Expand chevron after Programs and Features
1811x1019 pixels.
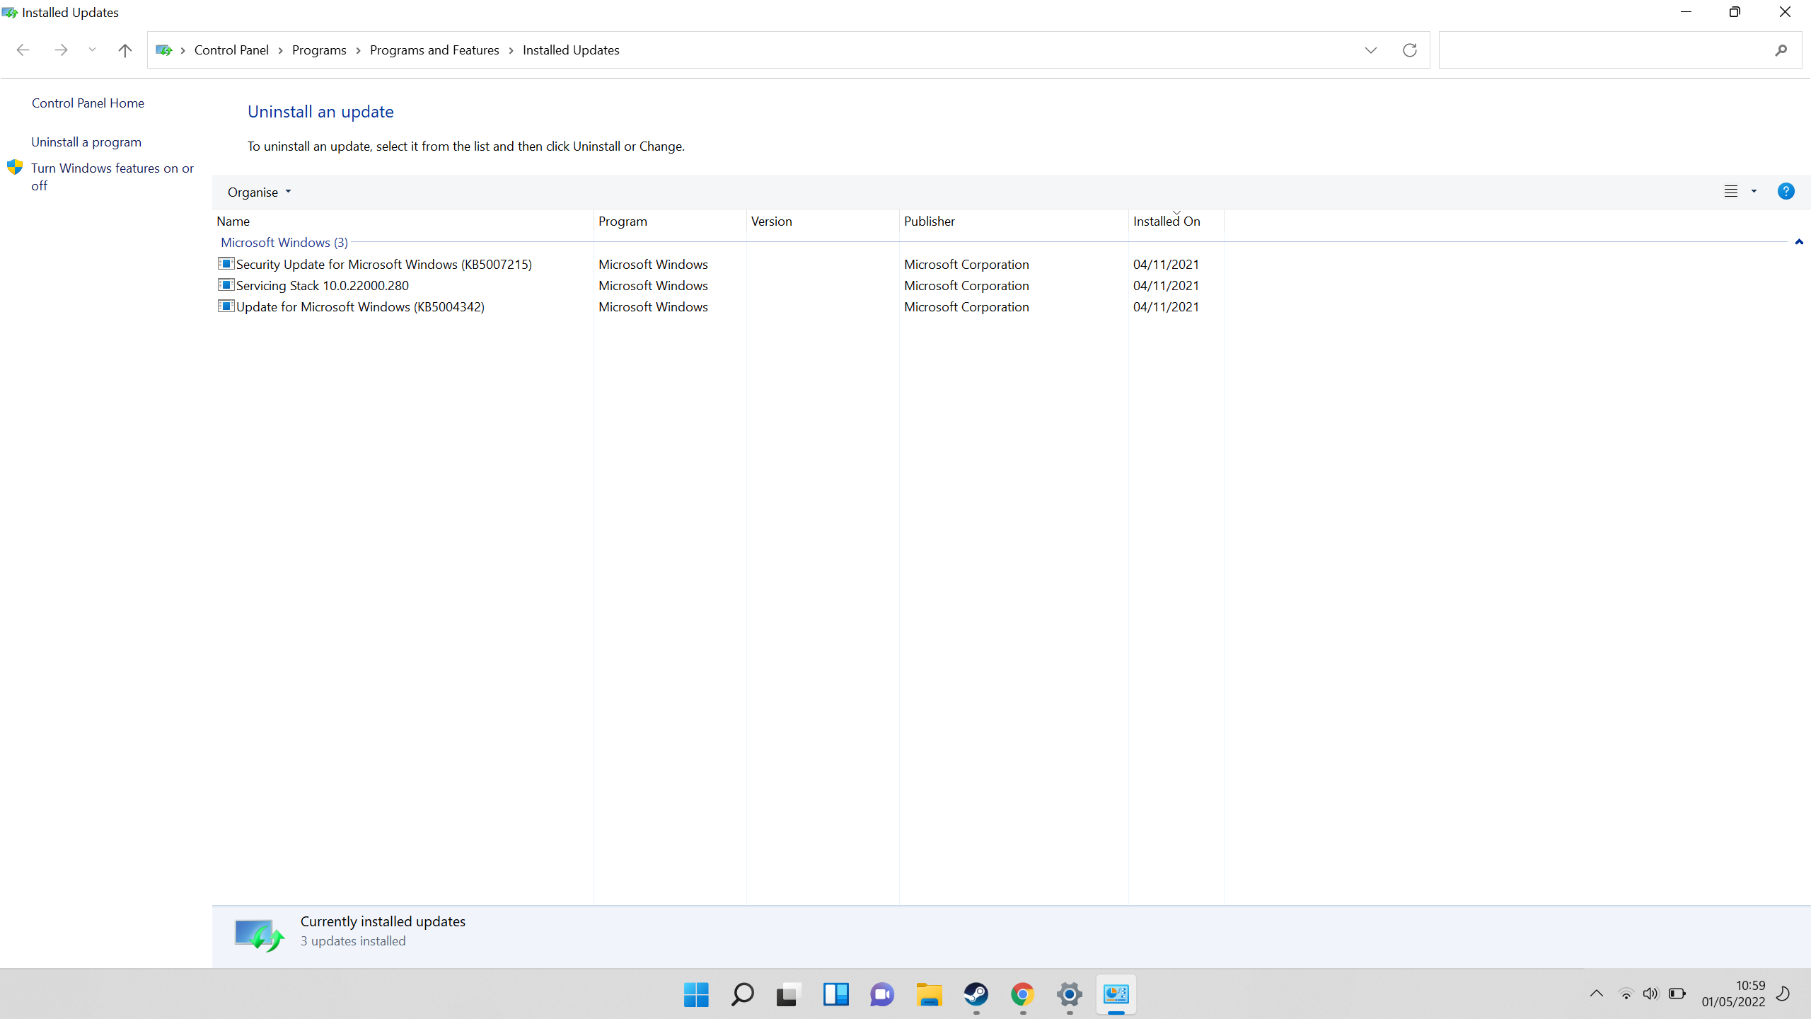[x=511, y=50]
